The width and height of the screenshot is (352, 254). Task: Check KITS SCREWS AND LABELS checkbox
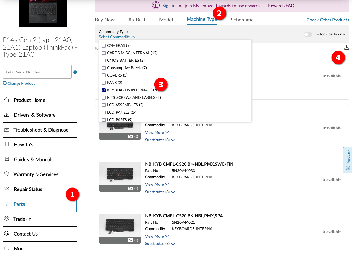[104, 97]
